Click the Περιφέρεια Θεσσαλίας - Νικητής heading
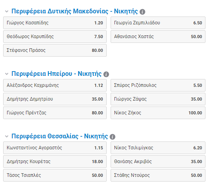209x191 pixels. (x=59, y=136)
